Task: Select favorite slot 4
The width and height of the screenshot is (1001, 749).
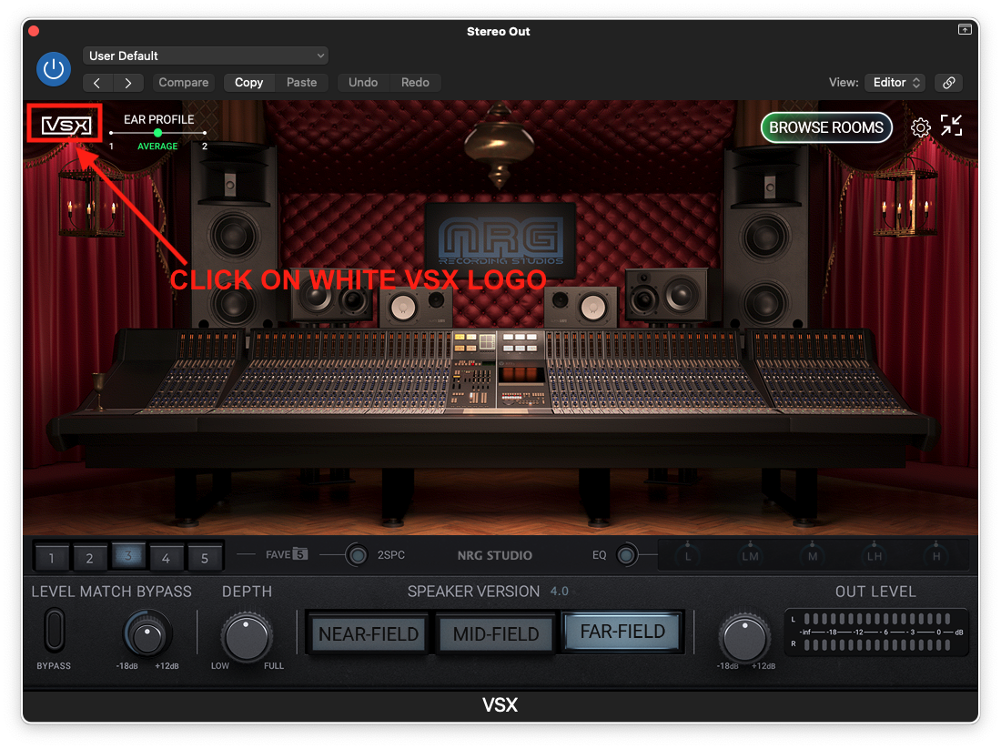Action: pos(166,558)
